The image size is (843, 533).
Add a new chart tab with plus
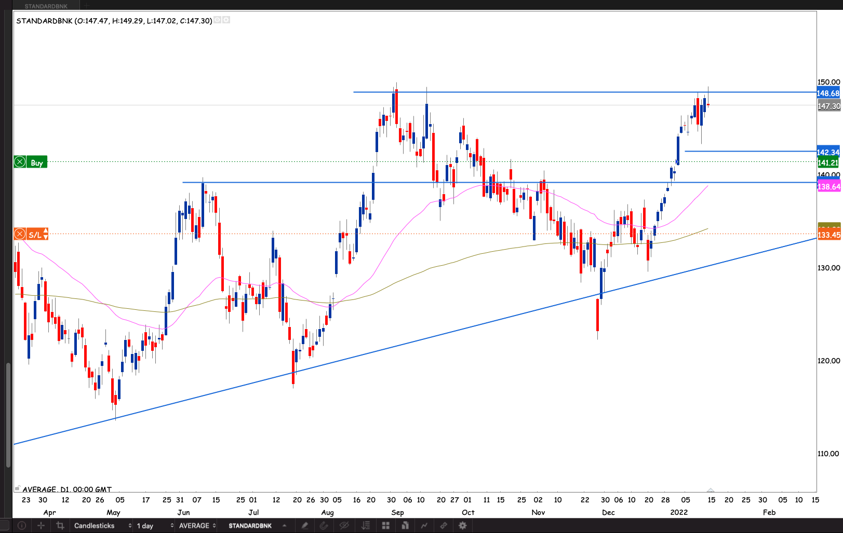pos(86,6)
